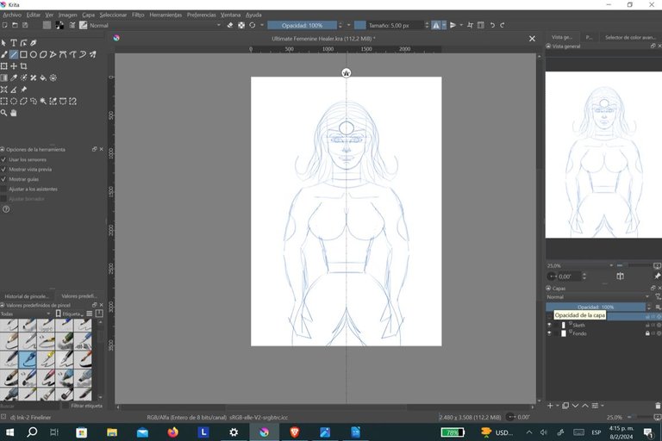Switch to 'Historial de pincele...' tab
662x441 pixels.
tap(27, 296)
